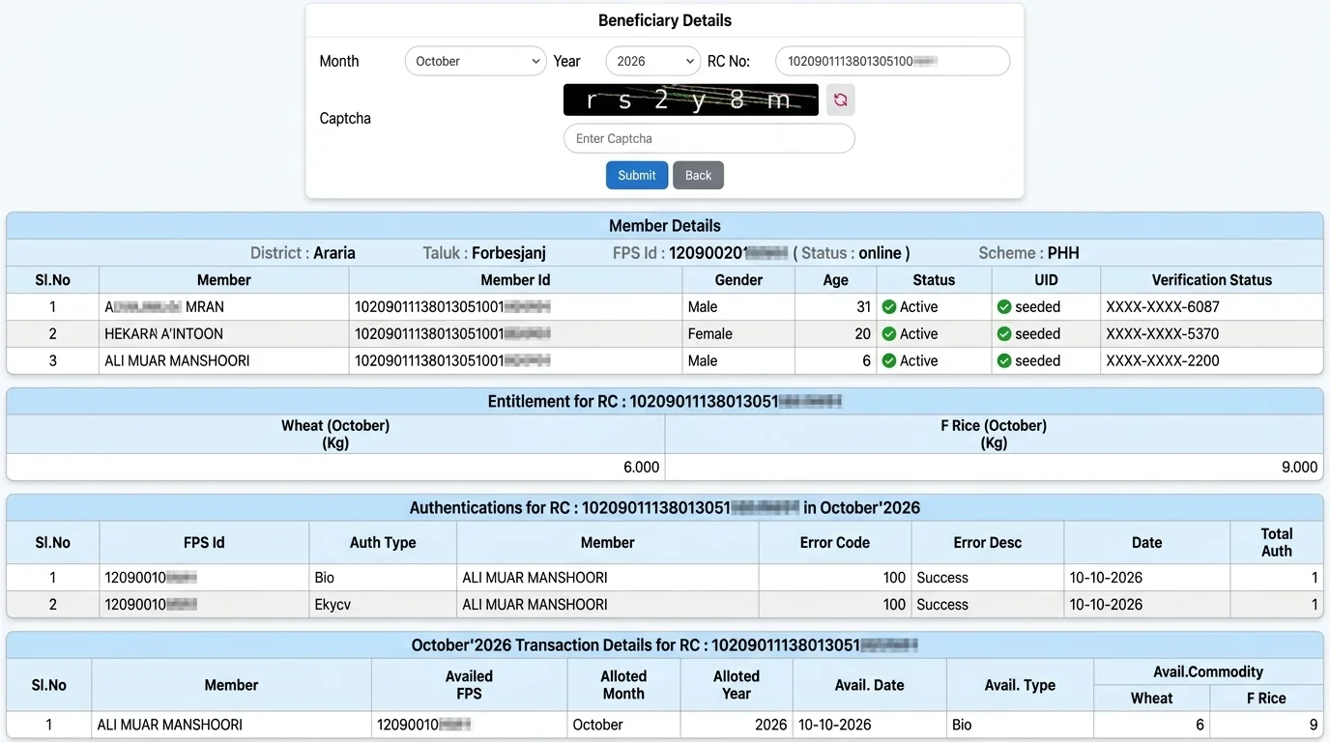This screenshot has width=1330, height=742.
Task: Click the Ekycv auth type cell
Action: pyautogui.click(x=383, y=605)
